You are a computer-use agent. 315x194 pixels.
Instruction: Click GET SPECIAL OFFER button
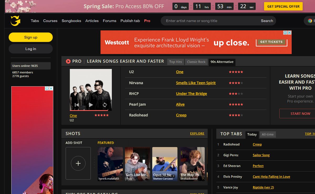point(283,6)
